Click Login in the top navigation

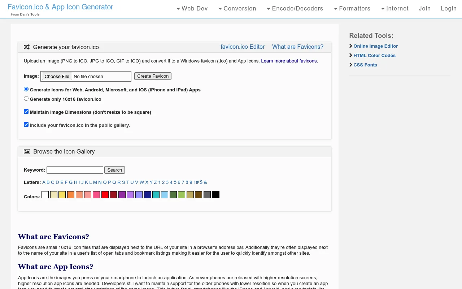[449, 8]
